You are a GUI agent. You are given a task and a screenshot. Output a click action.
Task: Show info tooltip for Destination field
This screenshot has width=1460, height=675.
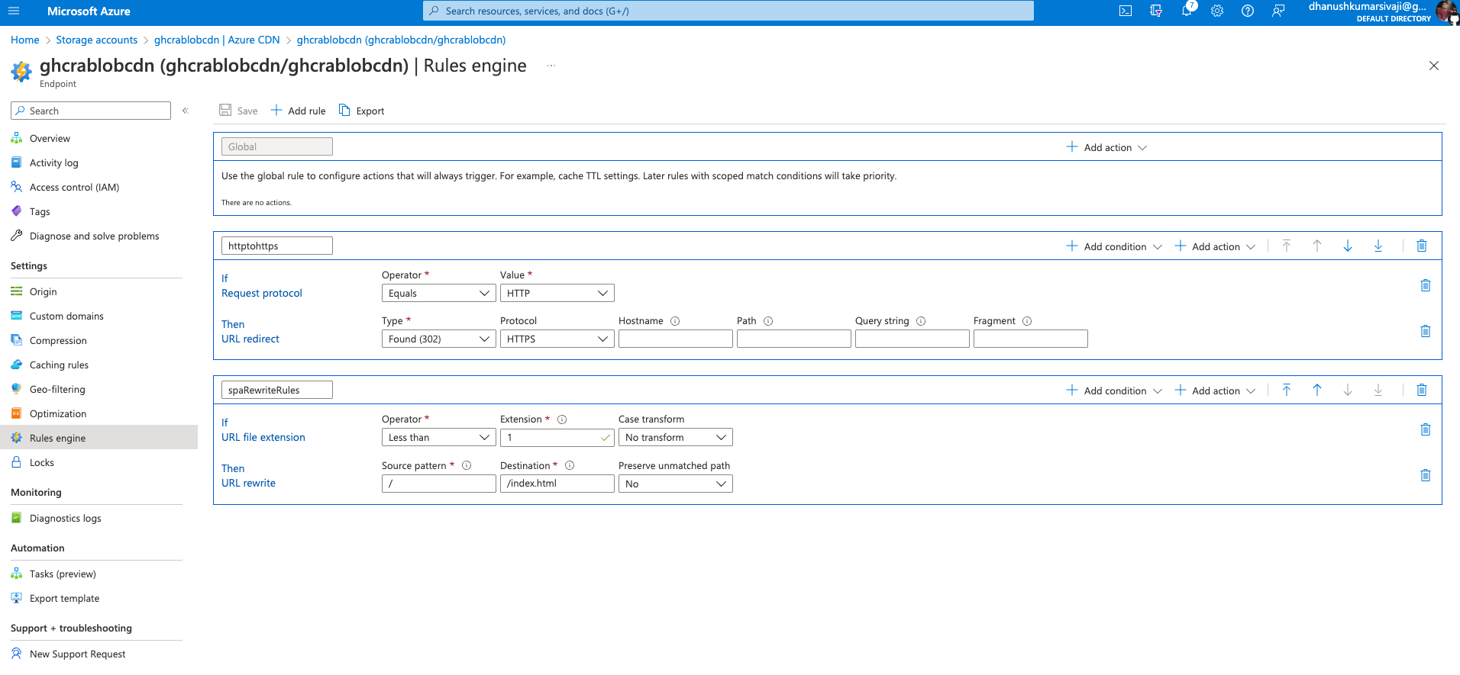click(x=570, y=465)
